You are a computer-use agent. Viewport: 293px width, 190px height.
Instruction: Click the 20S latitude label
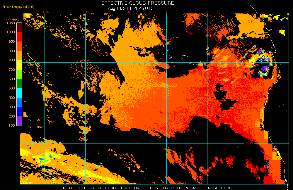(x=250, y=143)
